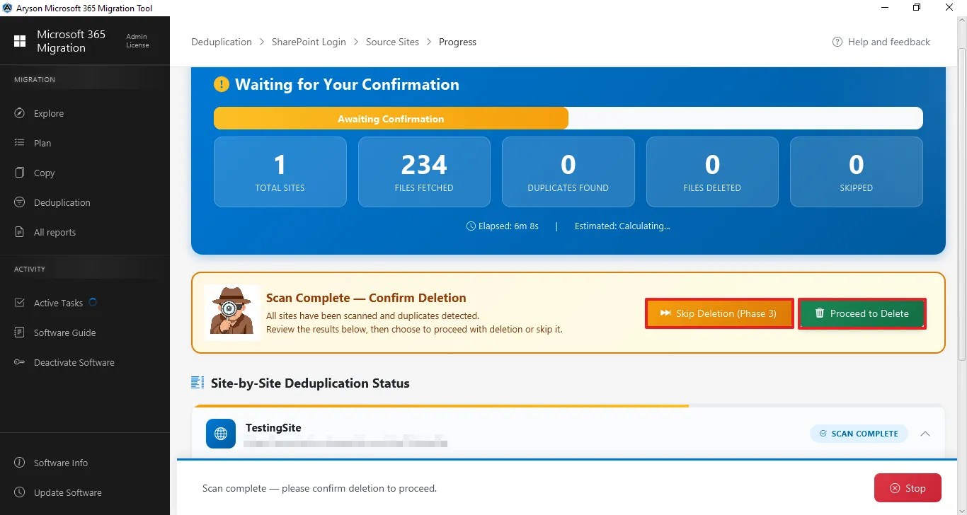The height and width of the screenshot is (515, 967).
Task: Click the 'Scan complete — please confirm deletion' status text
Action: tap(319, 488)
